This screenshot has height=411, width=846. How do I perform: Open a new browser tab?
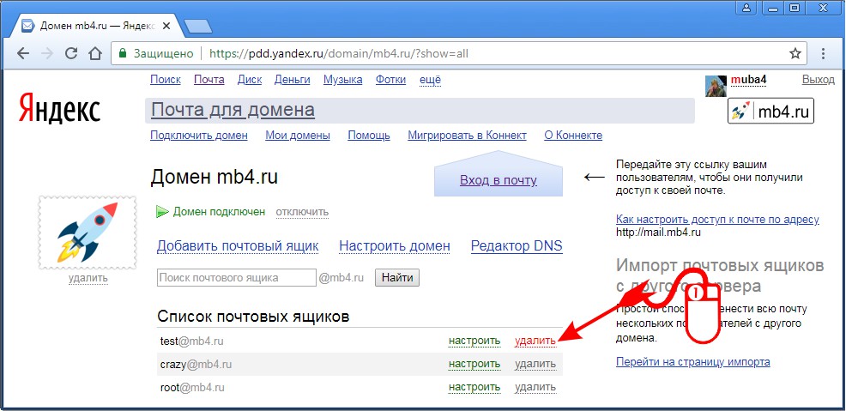pos(198,26)
